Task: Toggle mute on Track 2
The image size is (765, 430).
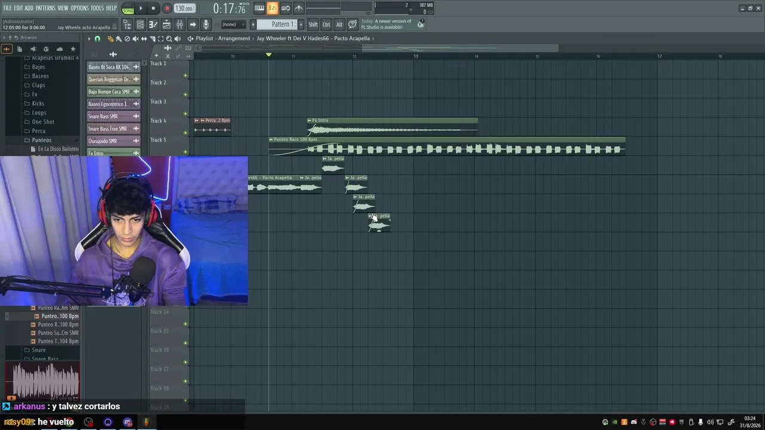Action: pyautogui.click(x=185, y=94)
